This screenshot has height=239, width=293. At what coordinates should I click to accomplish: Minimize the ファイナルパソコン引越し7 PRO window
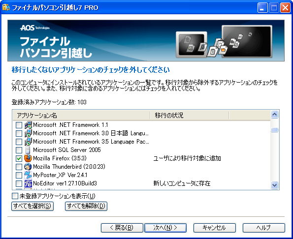(262, 8)
